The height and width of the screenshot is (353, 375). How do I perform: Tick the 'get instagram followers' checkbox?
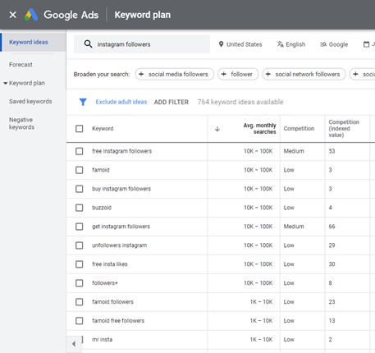pos(80,227)
